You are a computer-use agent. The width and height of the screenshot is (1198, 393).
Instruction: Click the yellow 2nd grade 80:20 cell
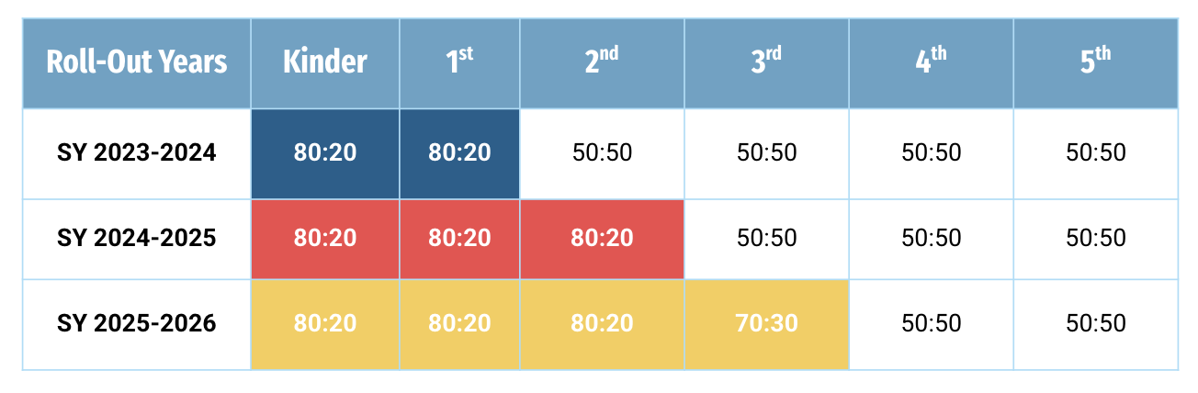[602, 324]
